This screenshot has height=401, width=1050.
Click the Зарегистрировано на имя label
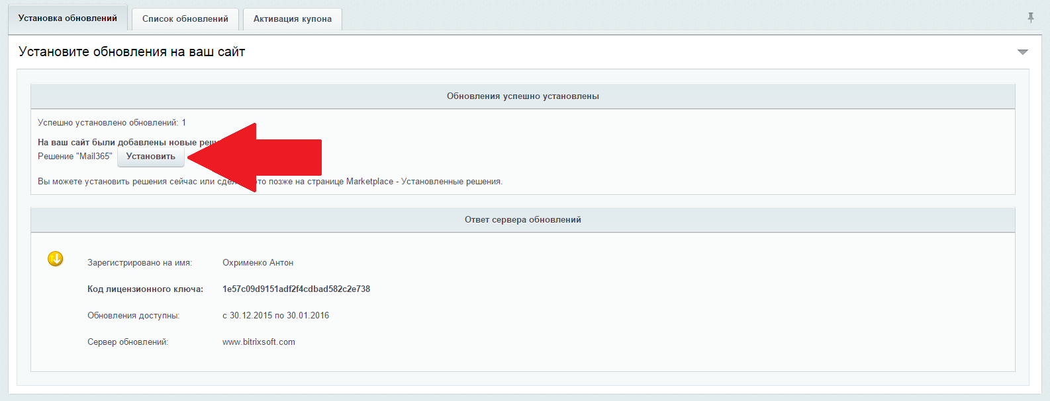click(140, 263)
